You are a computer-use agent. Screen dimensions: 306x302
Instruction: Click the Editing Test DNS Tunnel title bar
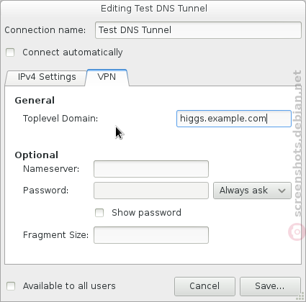[x=153, y=9]
